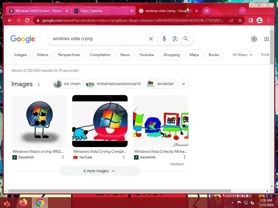The height and width of the screenshot is (208, 278).
Task: Apply the Youtube filter chip
Action: (147, 55)
